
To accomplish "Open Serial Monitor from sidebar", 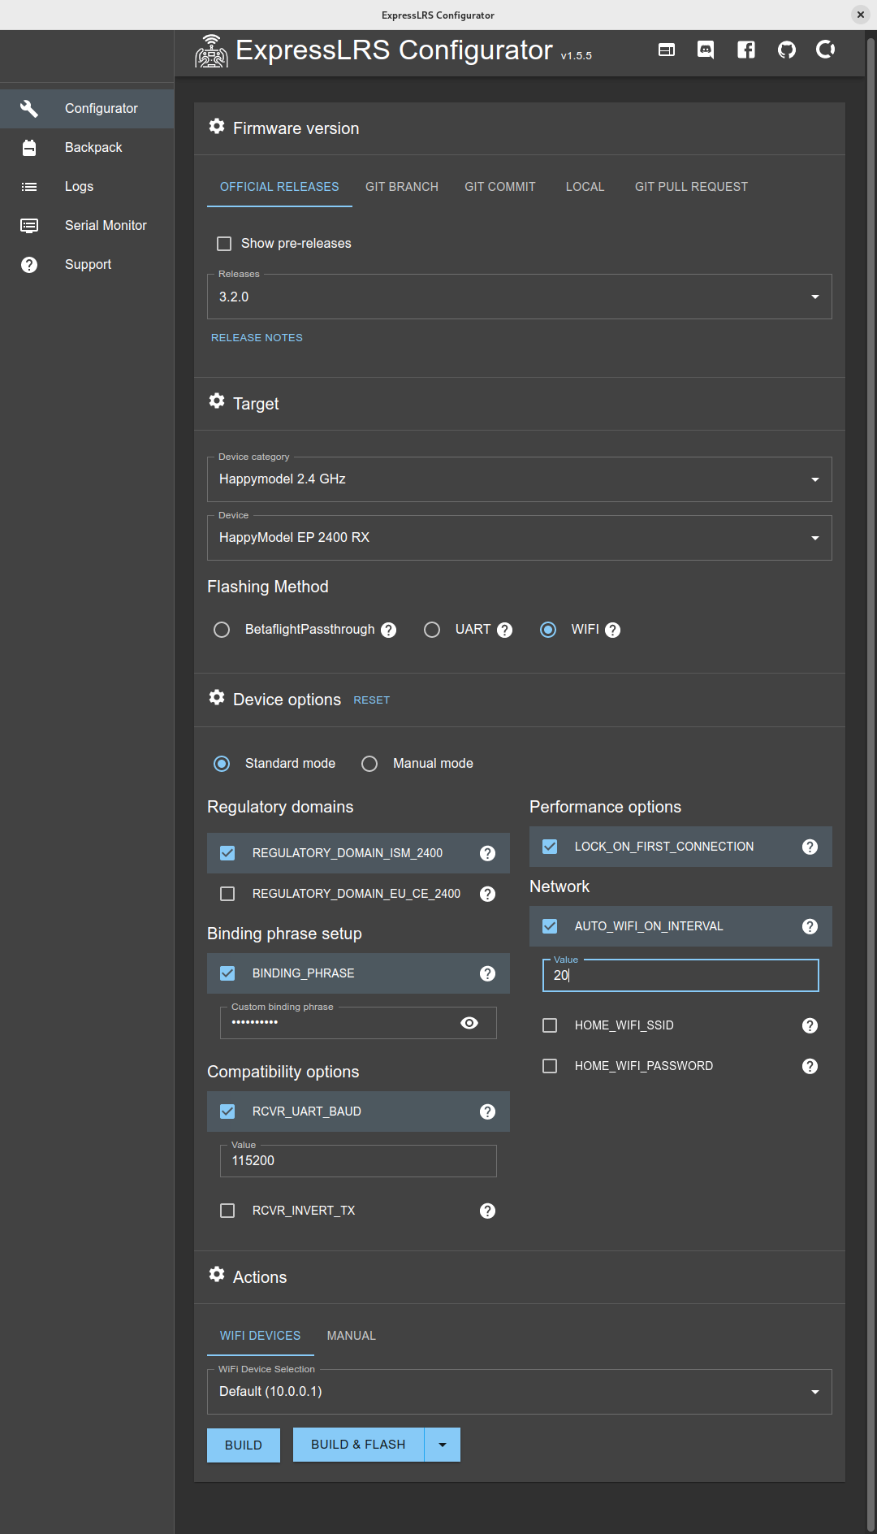I will click(x=106, y=226).
